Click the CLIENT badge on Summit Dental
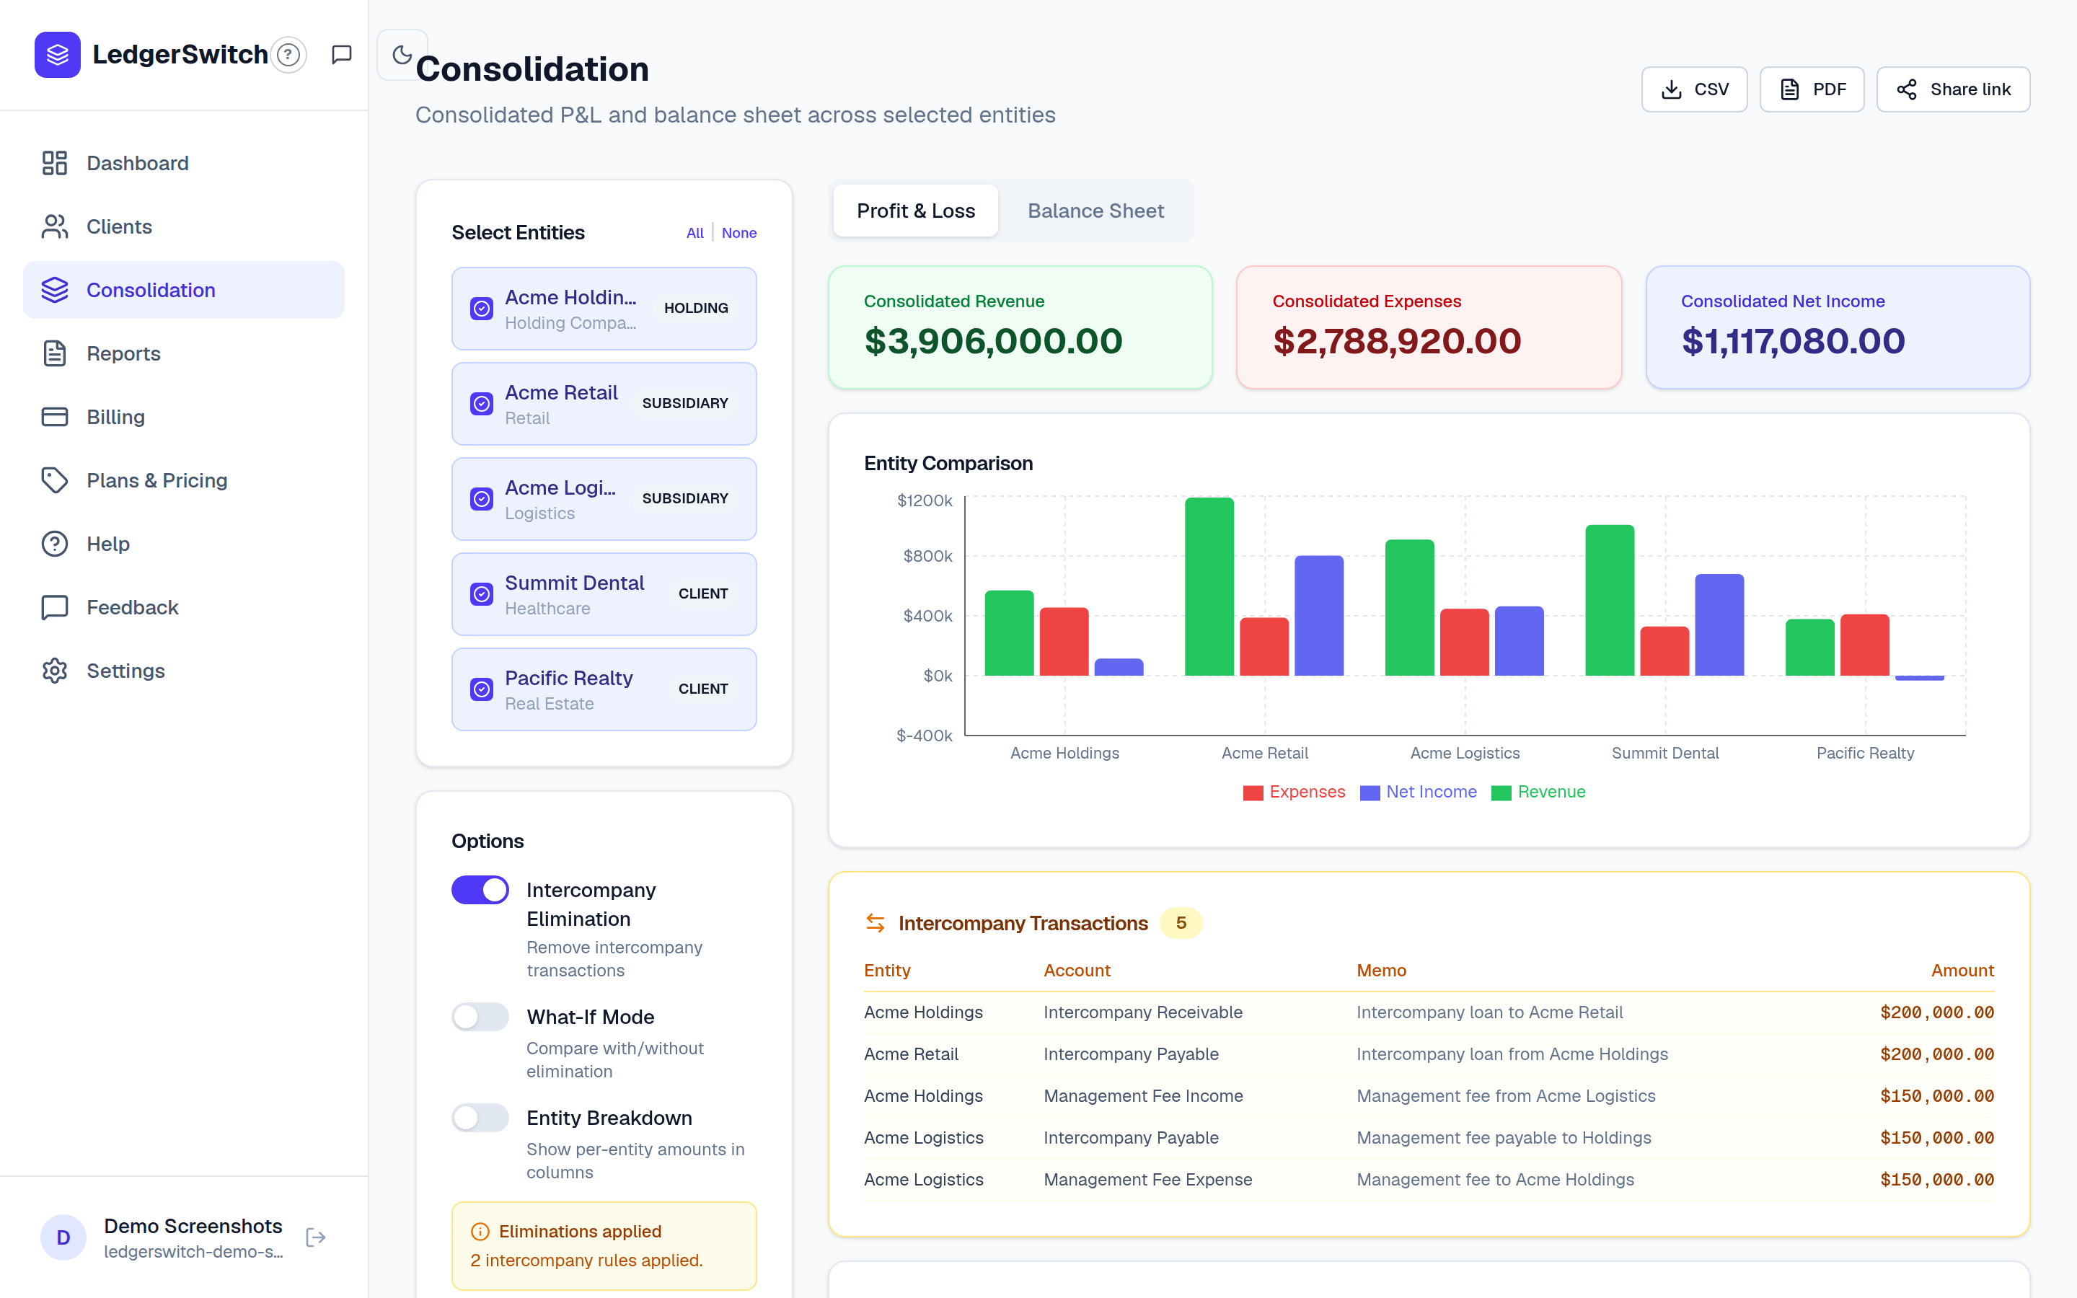 pos(703,594)
